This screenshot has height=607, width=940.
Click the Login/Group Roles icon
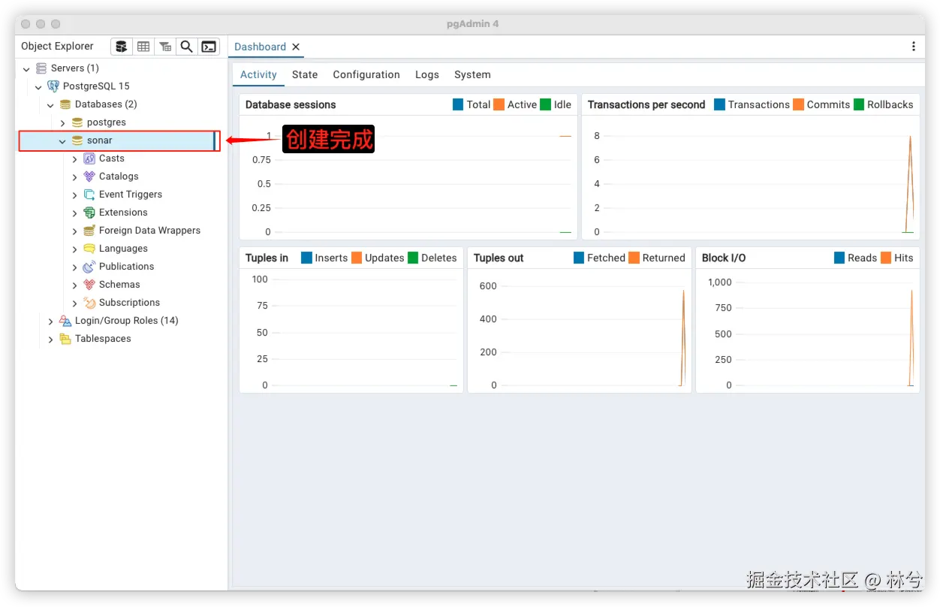point(65,321)
